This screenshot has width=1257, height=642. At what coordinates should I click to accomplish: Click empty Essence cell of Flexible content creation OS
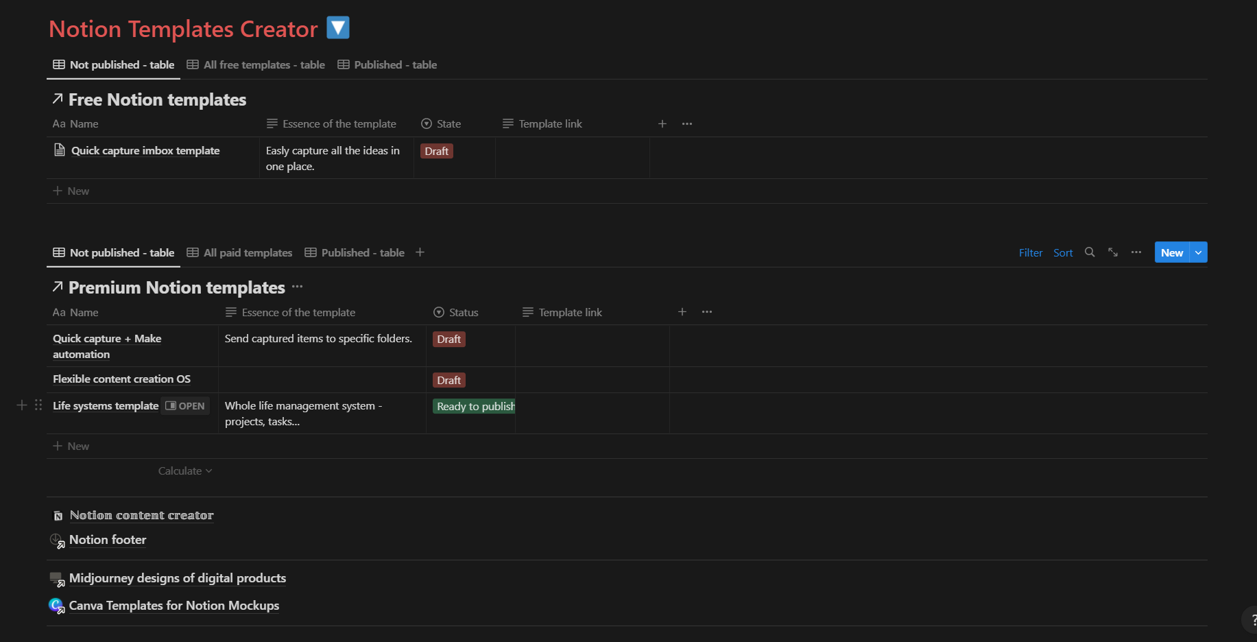pos(322,379)
